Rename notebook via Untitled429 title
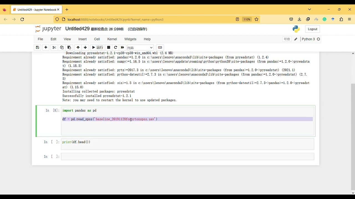This screenshot has width=355, height=199. 77,29
